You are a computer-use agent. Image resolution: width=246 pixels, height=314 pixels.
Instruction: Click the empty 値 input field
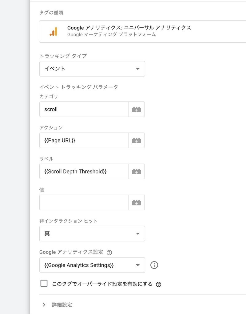click(83, 202)
